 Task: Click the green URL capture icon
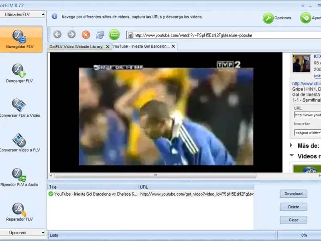coord(114,35)
